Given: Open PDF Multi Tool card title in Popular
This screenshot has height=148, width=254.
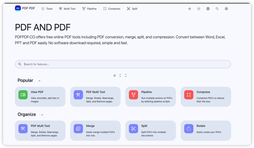Looking at the screenshot, I should coord(96,92).
